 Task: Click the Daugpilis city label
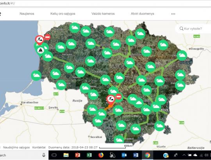click(197, 49)
